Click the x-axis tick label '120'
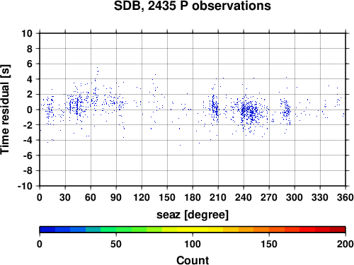This screenshot has height=265, width=354. click(142, 197)
